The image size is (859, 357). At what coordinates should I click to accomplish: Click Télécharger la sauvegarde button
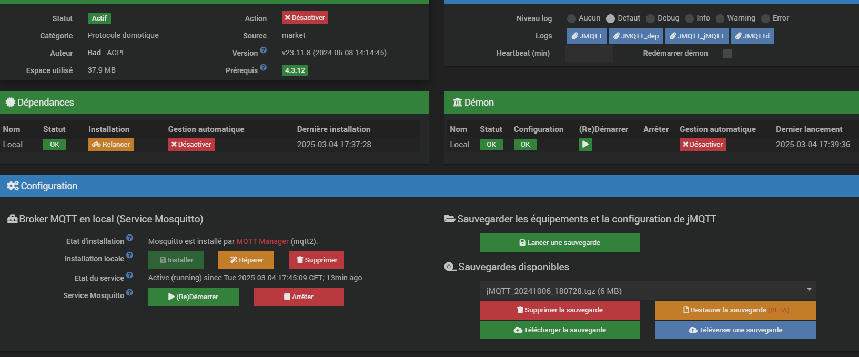[x=560, y=330]
